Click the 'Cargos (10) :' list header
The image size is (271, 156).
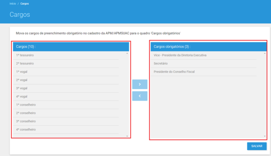coord(71,47)
